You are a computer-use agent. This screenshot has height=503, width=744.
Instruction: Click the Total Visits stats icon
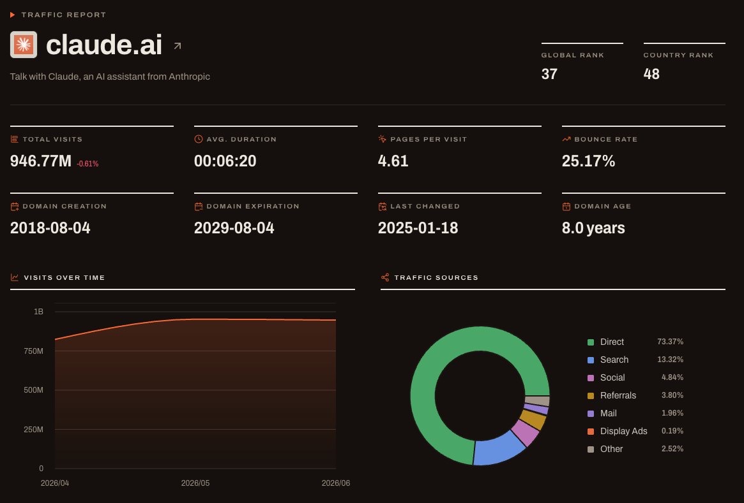pos(14,139)
